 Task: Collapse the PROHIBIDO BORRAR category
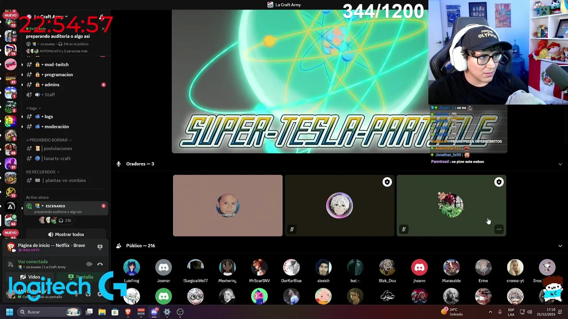point(49,140)
